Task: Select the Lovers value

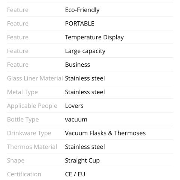Action: point(74,106)
